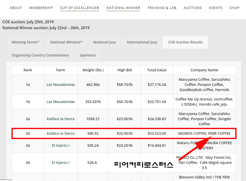Viewport: 246px width, 181px height.
Task: Go to CUP OF EXCELLENCE® in navigation
Action: [79, 8]
